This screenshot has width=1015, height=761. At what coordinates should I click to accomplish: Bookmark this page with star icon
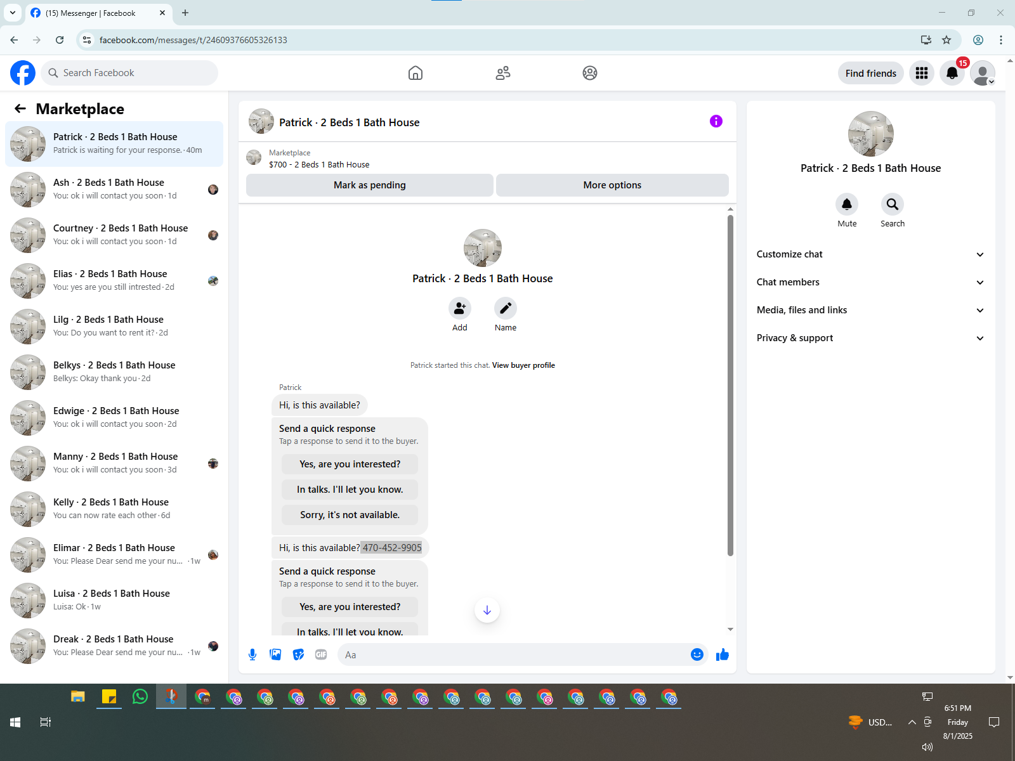point(946,40)
